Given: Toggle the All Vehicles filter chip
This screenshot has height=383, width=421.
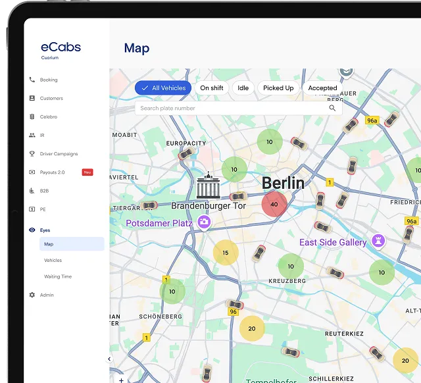Looking at the screenshot, I should (163, 88).
